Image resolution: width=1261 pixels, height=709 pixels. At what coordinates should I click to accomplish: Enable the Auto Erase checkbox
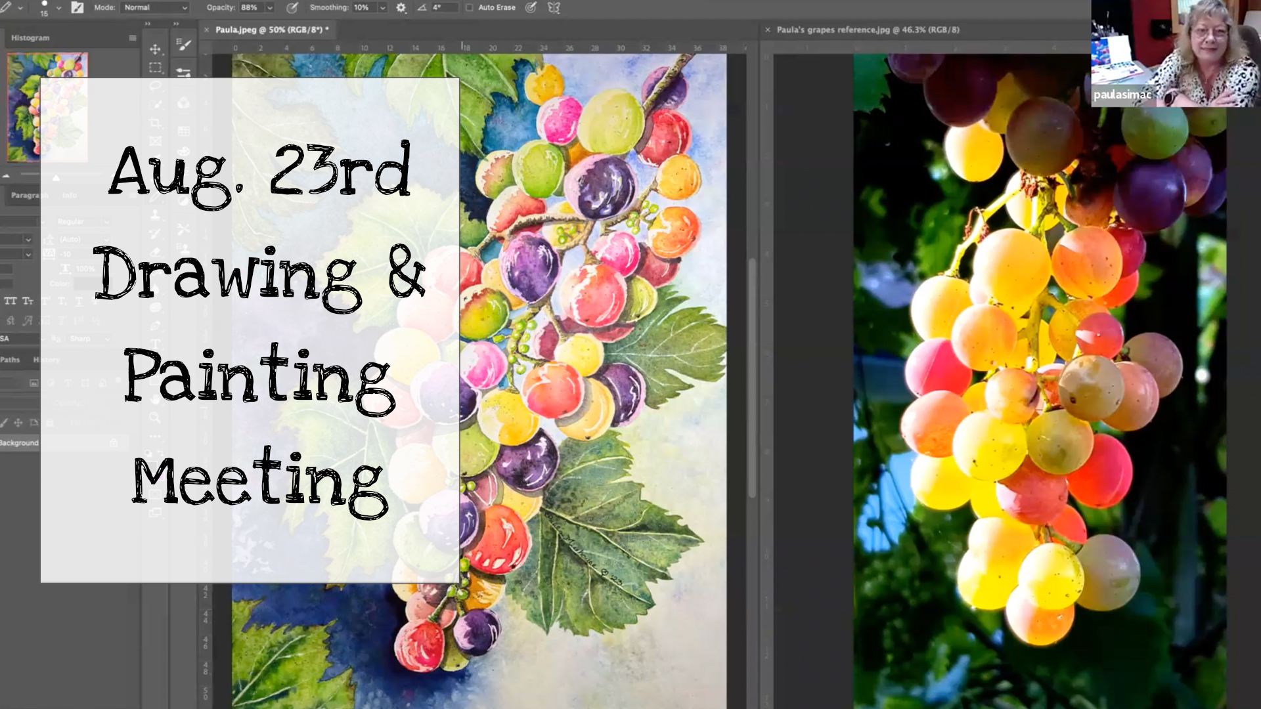tap(469, 8)
